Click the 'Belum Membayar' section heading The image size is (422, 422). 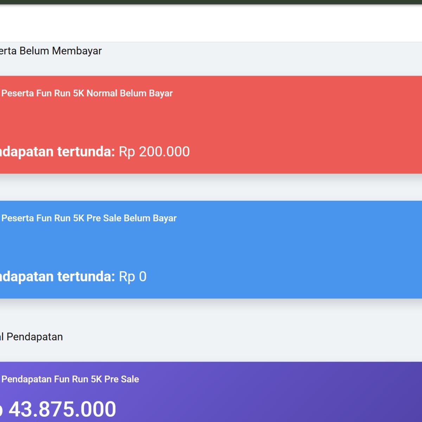(51, 51)
